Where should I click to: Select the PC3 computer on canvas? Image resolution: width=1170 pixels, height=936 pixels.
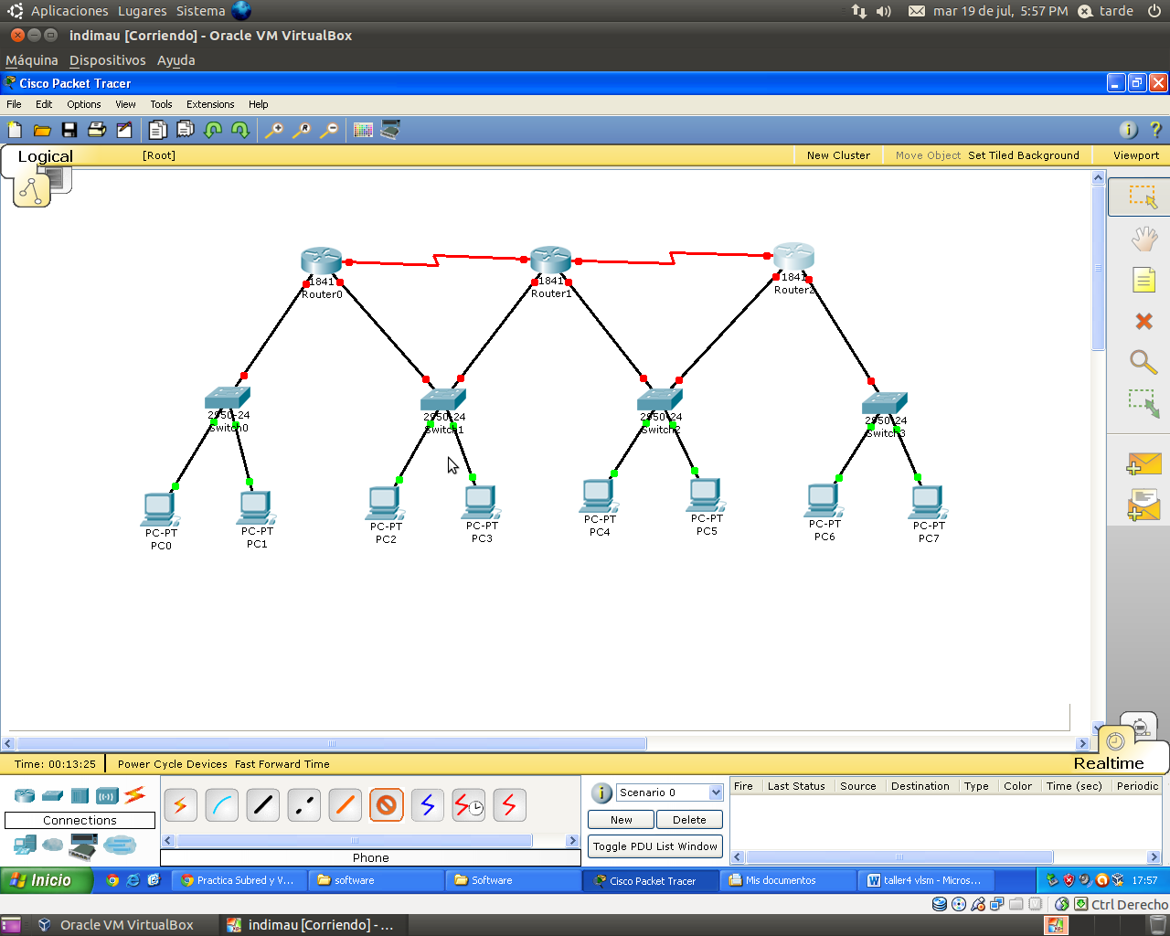click(x=481, y=503)
